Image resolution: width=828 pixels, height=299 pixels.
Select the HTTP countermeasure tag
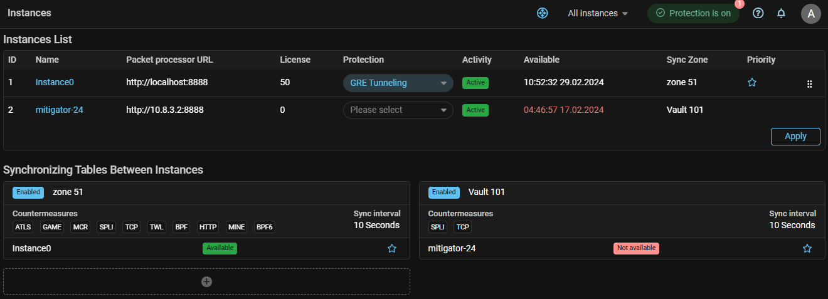(x=208, y=227)
